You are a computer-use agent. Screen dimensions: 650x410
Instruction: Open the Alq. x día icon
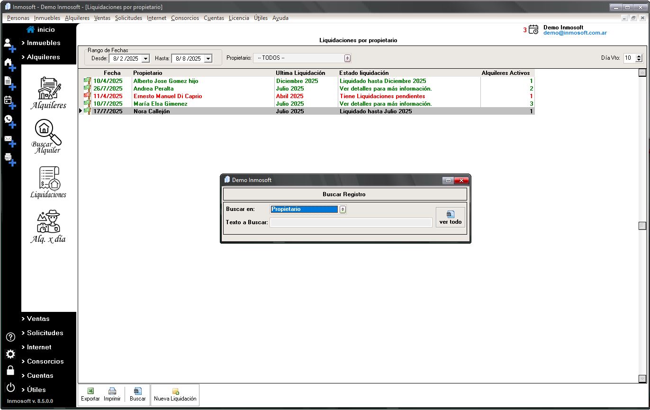point(48,227)
